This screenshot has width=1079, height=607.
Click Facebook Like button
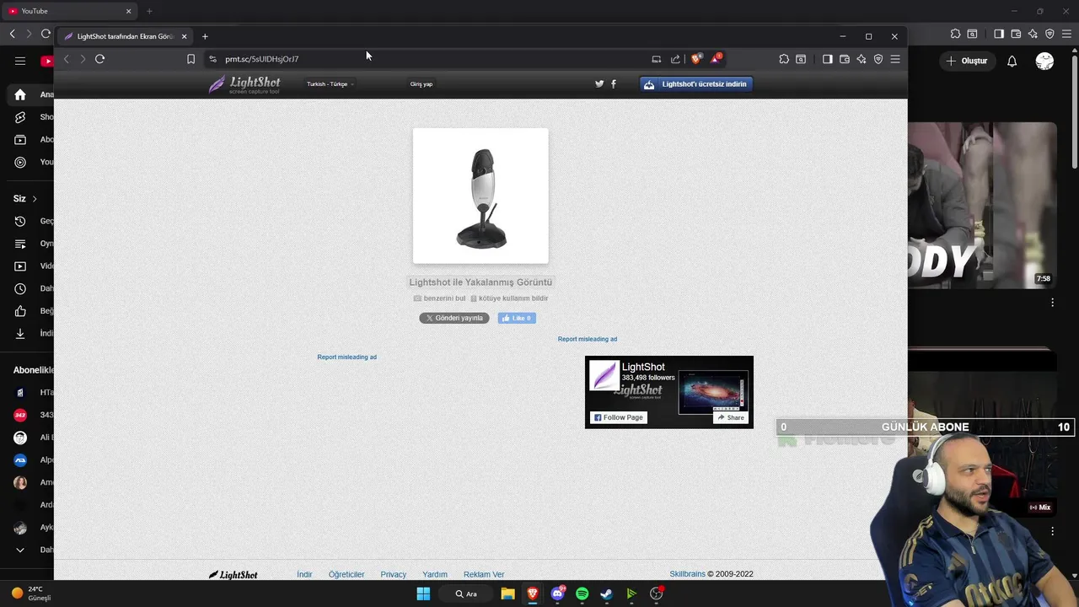517,318
